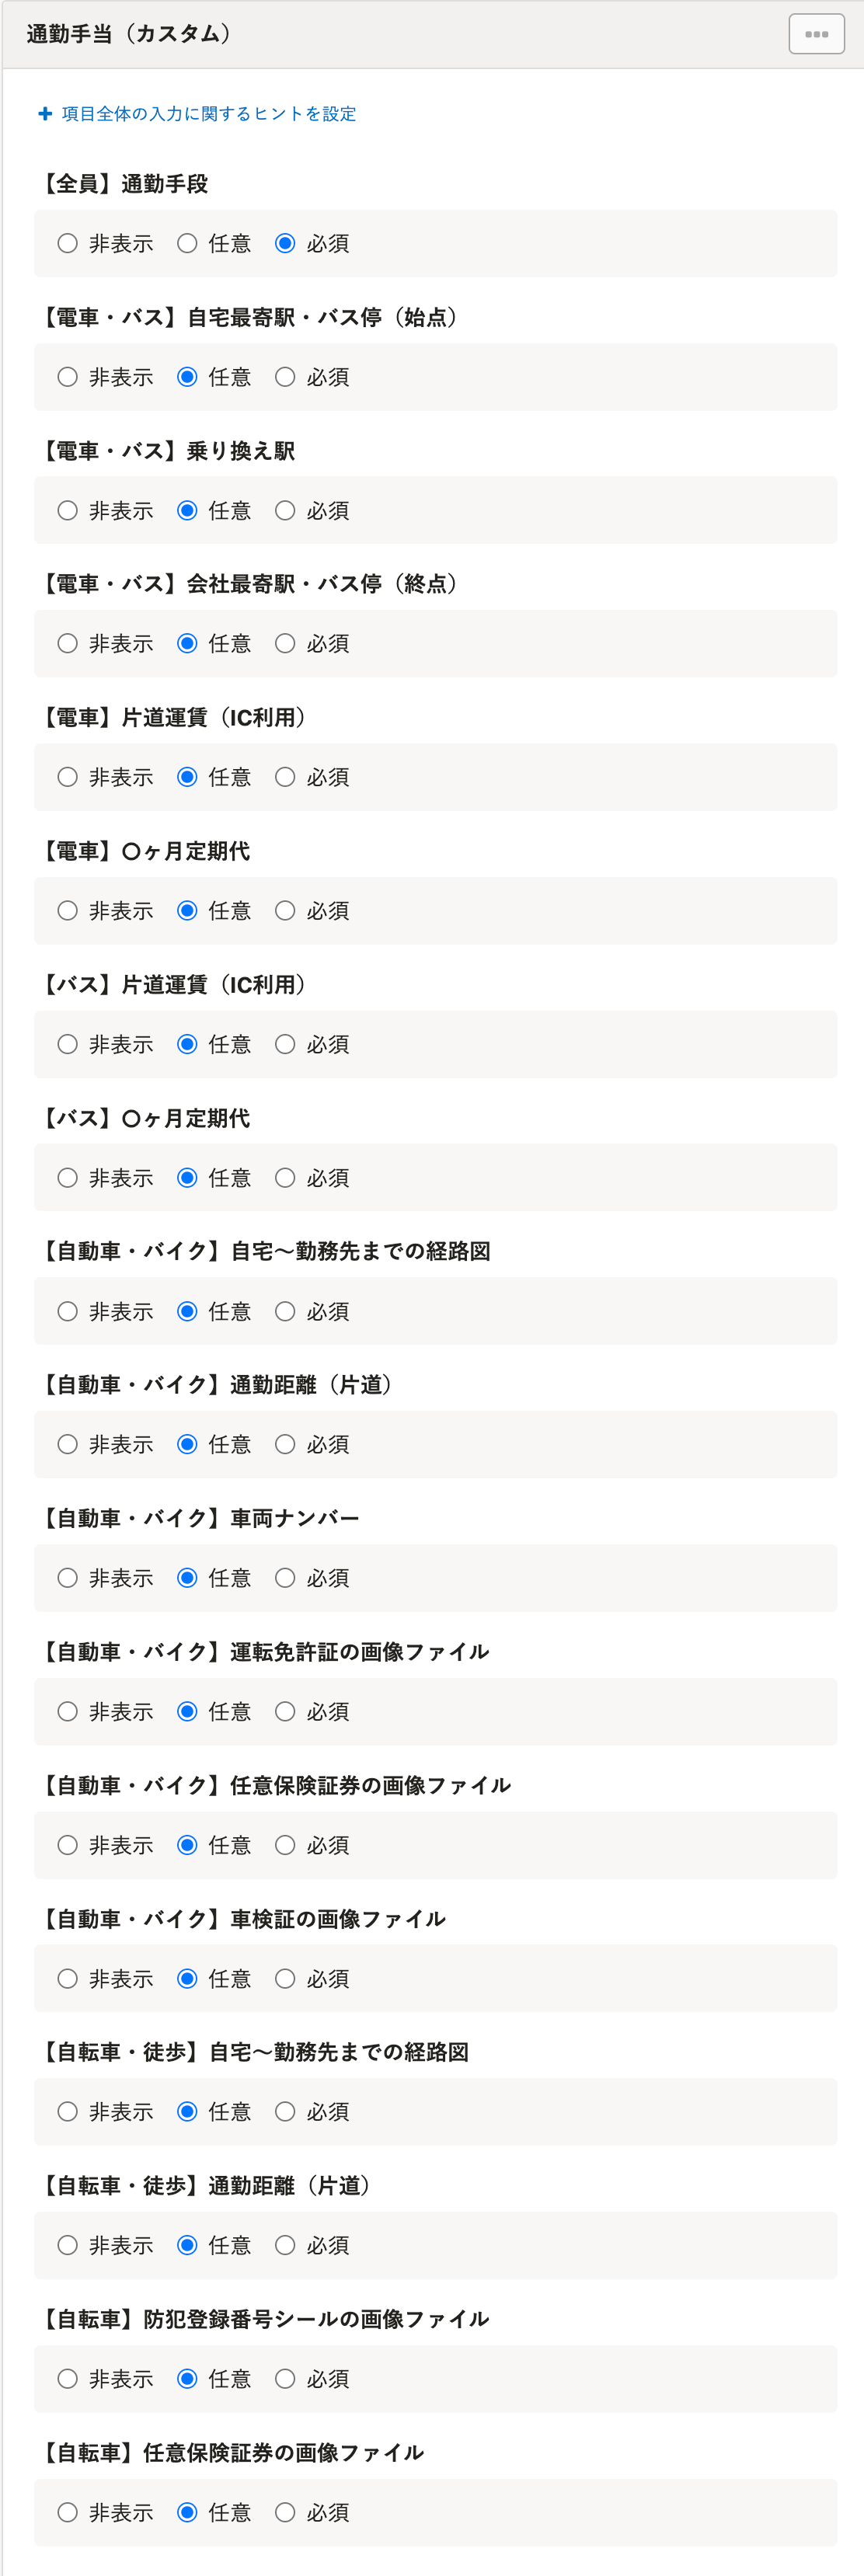
Task: Hide 【自転車・徒歩】通勤距離（片道）
Action: tap(68, 2245)
